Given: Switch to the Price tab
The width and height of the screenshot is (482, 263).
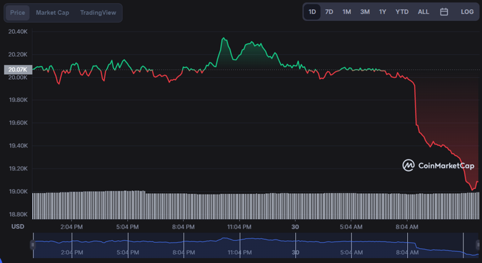Looking at the screenshot, I should [17, 12].
